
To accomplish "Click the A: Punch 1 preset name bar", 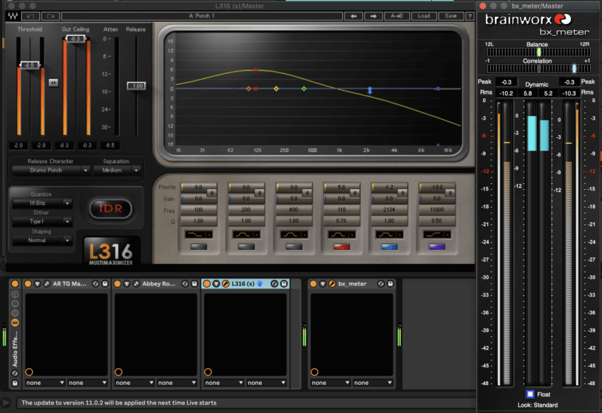I will pos(202,16).
